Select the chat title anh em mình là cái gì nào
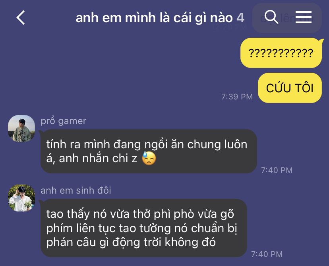 pos(154,17)
